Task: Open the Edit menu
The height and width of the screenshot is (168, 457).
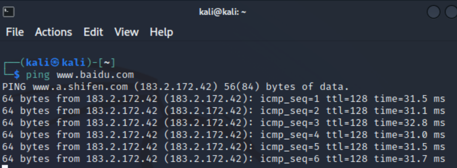Action: coord(93,32)
